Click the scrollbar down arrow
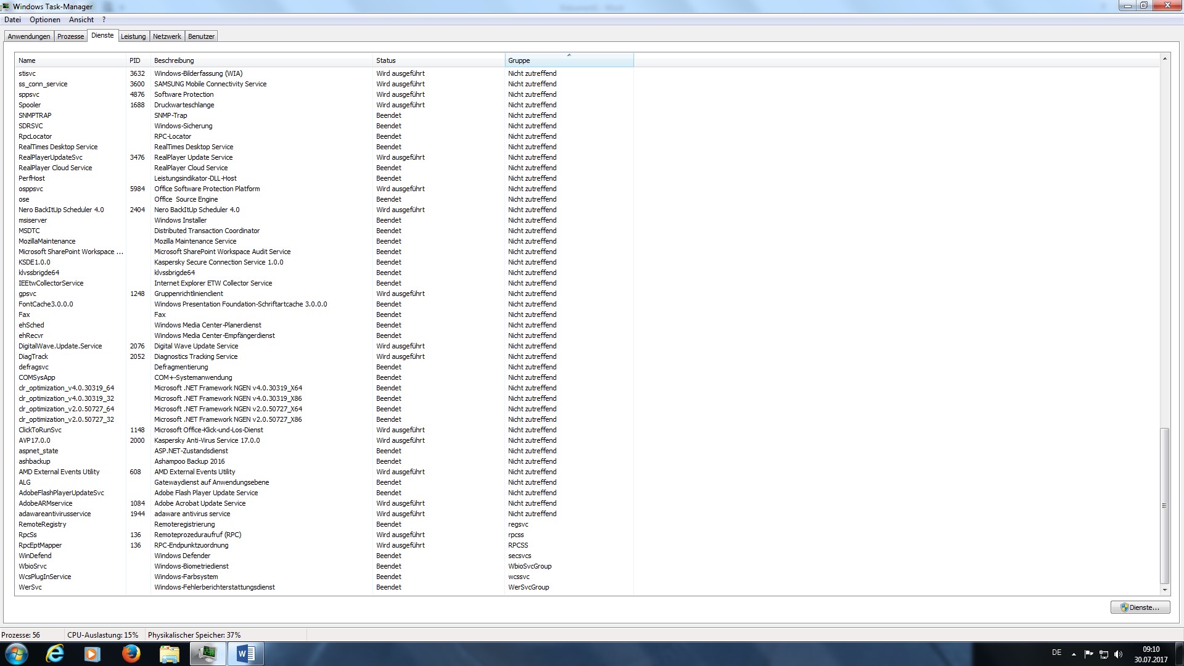 click(x=1164, y=590)
